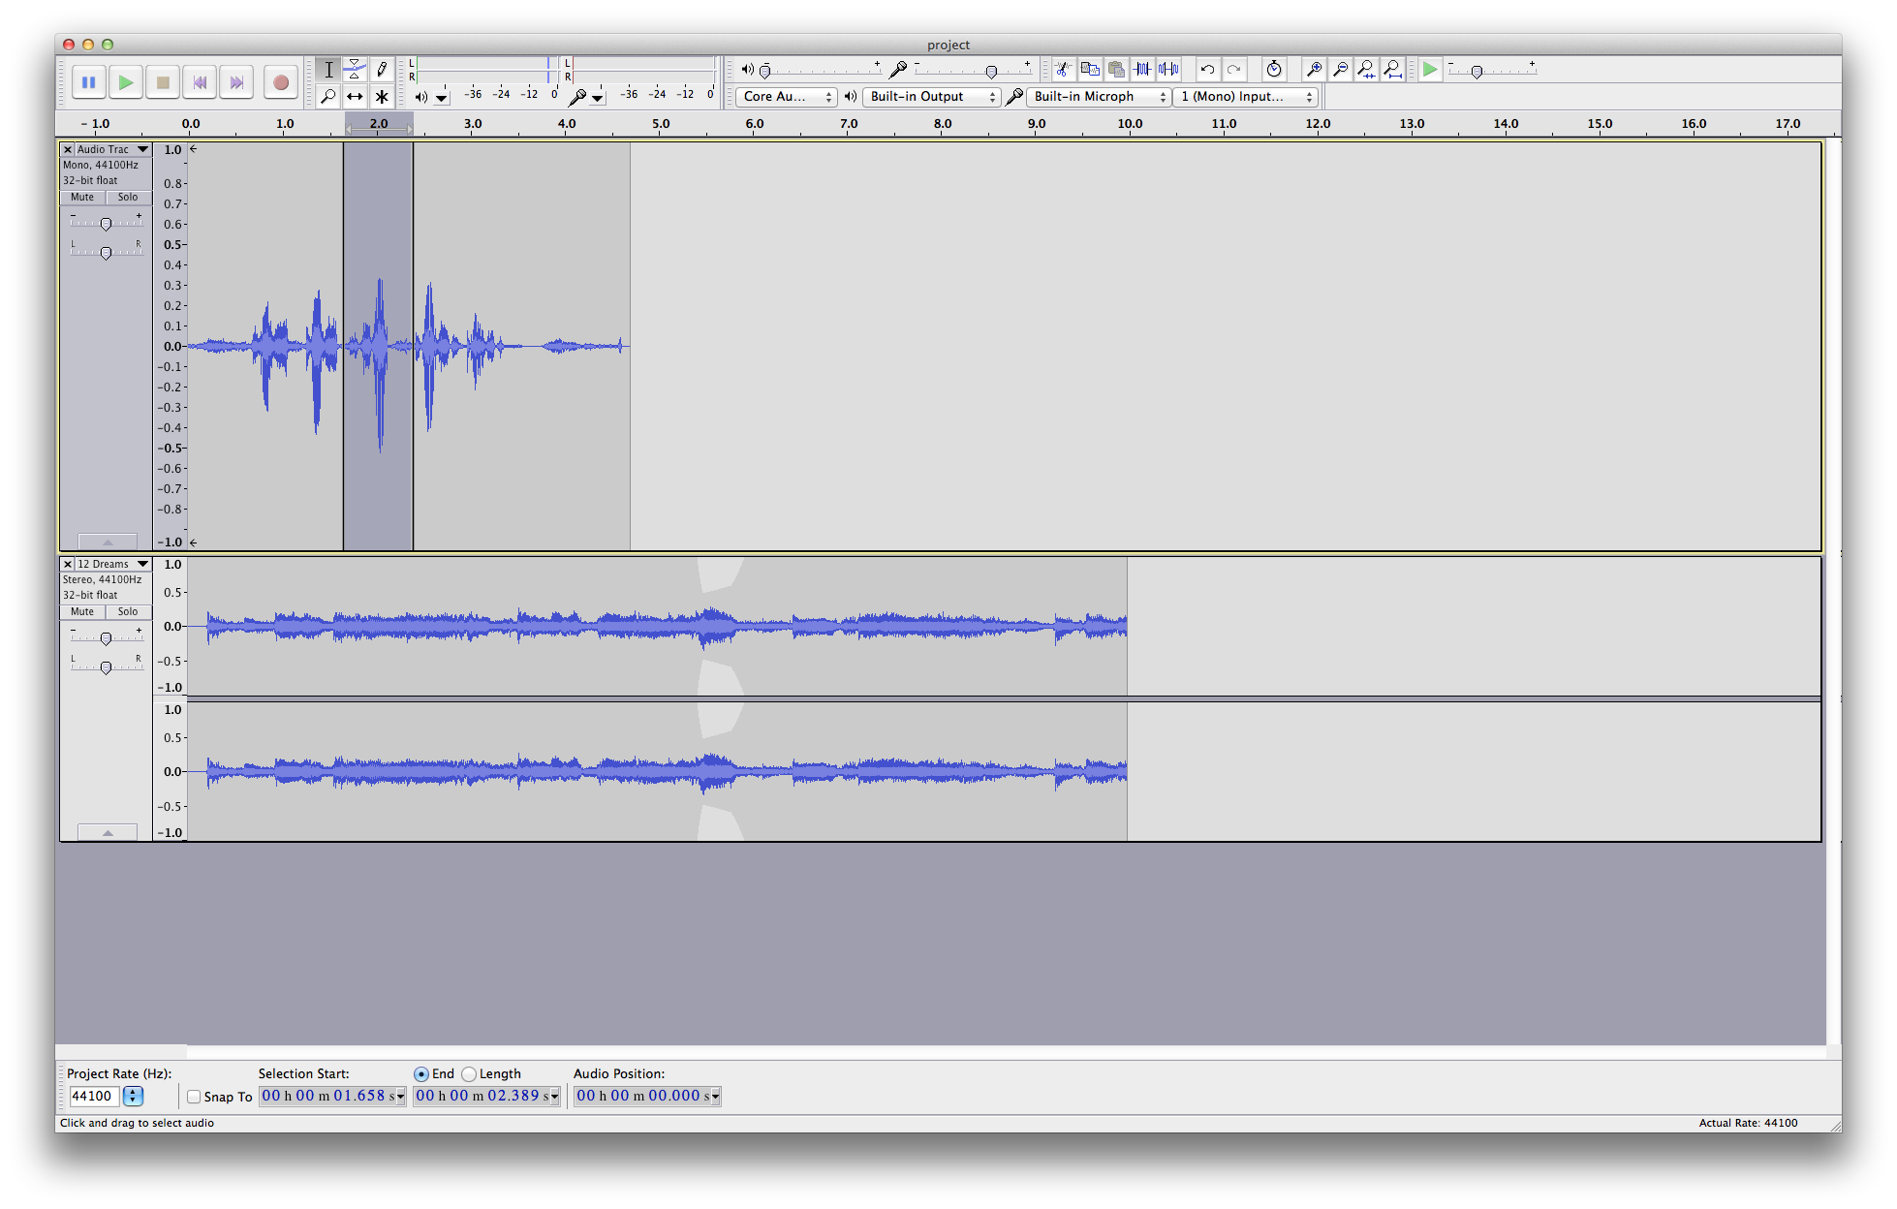Image resolution: width=1897 pixels, height=1209 pixels.
Task: Click the Stop transport button
Action: coord(163,82)
